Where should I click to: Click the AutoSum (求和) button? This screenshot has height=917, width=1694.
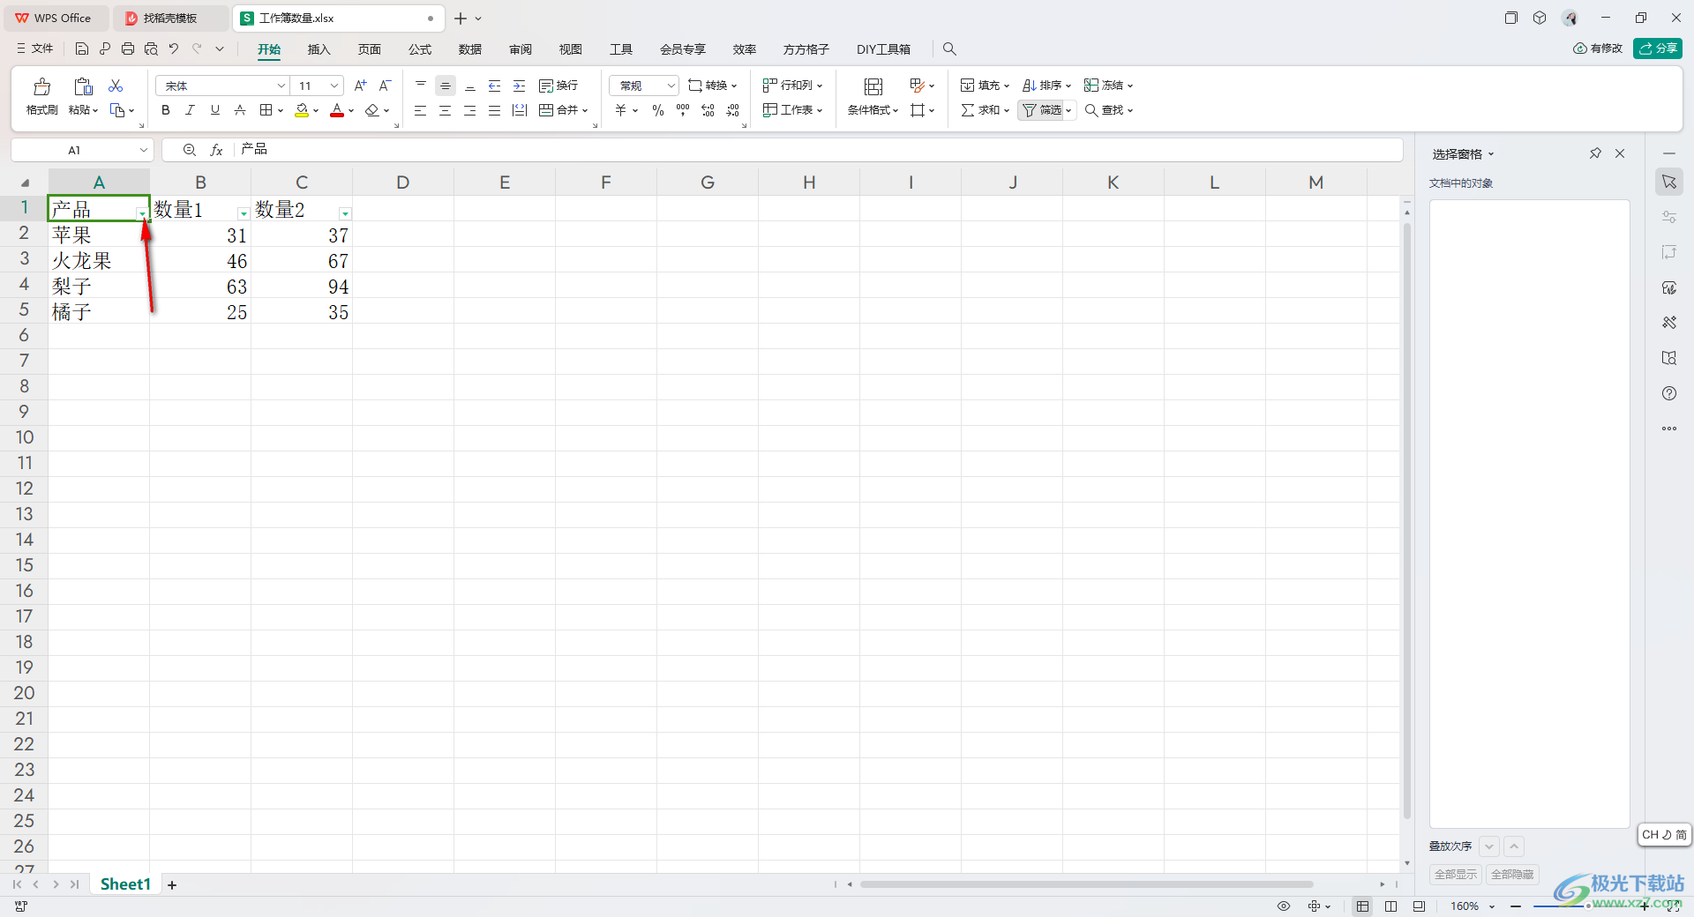(985, 110)
